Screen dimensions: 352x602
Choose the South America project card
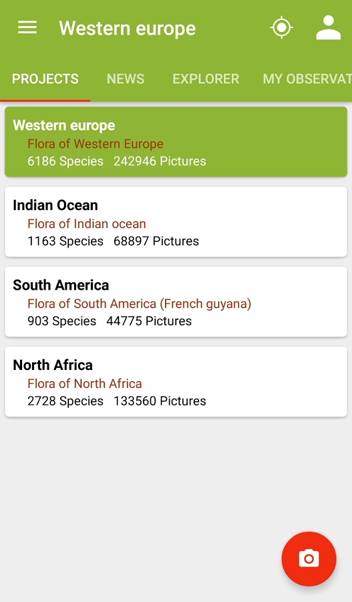pos(176,302)
